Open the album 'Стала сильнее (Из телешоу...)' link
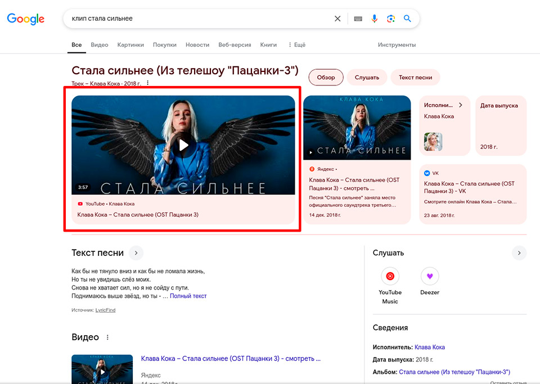 [454, 372]
